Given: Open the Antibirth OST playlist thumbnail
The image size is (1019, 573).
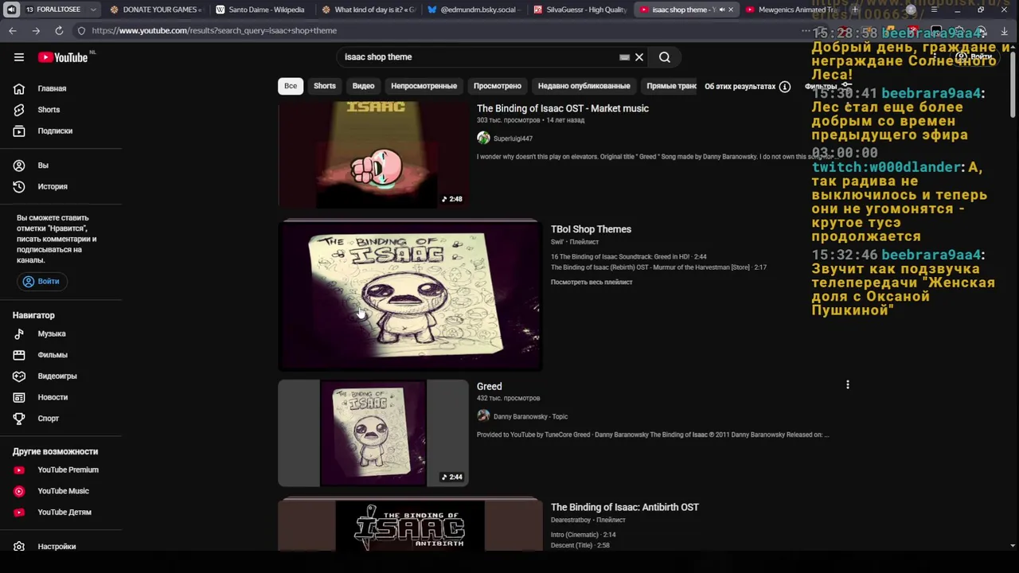Looking at the screenshot, I should [410, 525].
